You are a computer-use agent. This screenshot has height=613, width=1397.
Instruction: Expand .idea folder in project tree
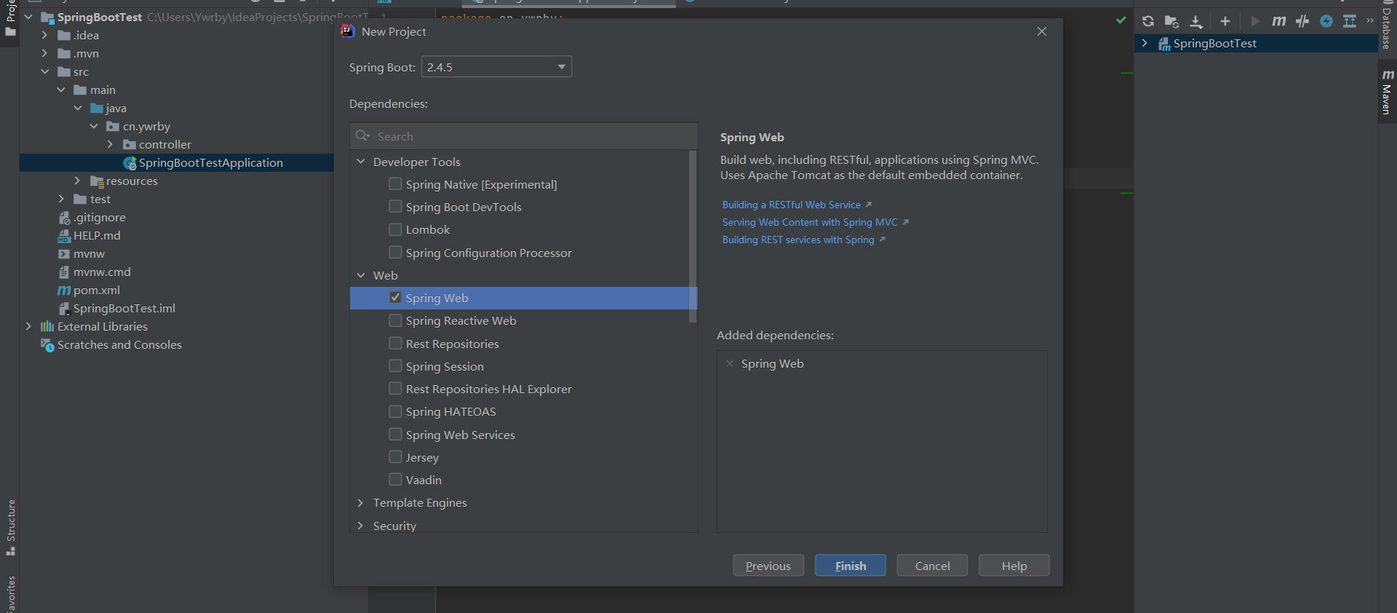(44, 35)
